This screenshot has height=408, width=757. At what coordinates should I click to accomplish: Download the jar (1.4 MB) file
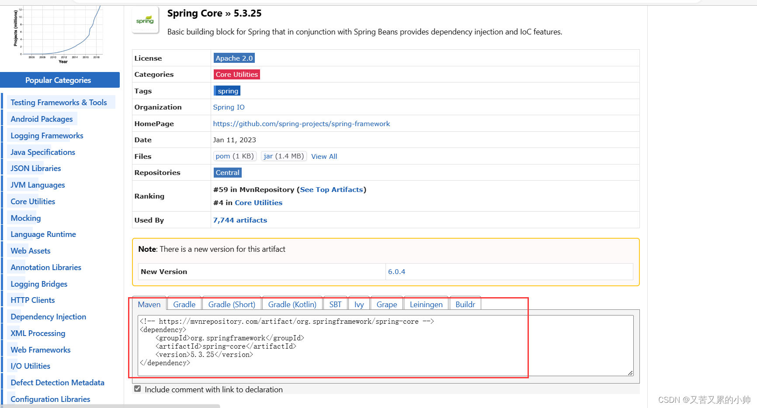pyautogui.click(x=284, y=156)
